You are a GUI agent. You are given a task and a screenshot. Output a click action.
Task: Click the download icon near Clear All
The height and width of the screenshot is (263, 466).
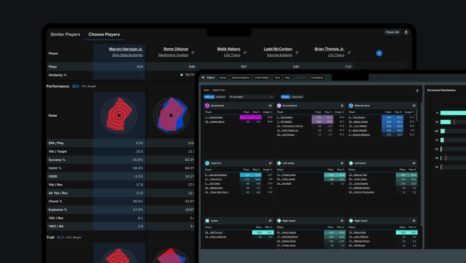click(x=406, y=32)
